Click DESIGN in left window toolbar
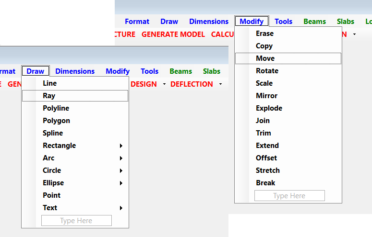372x237 pixels. 144,84
